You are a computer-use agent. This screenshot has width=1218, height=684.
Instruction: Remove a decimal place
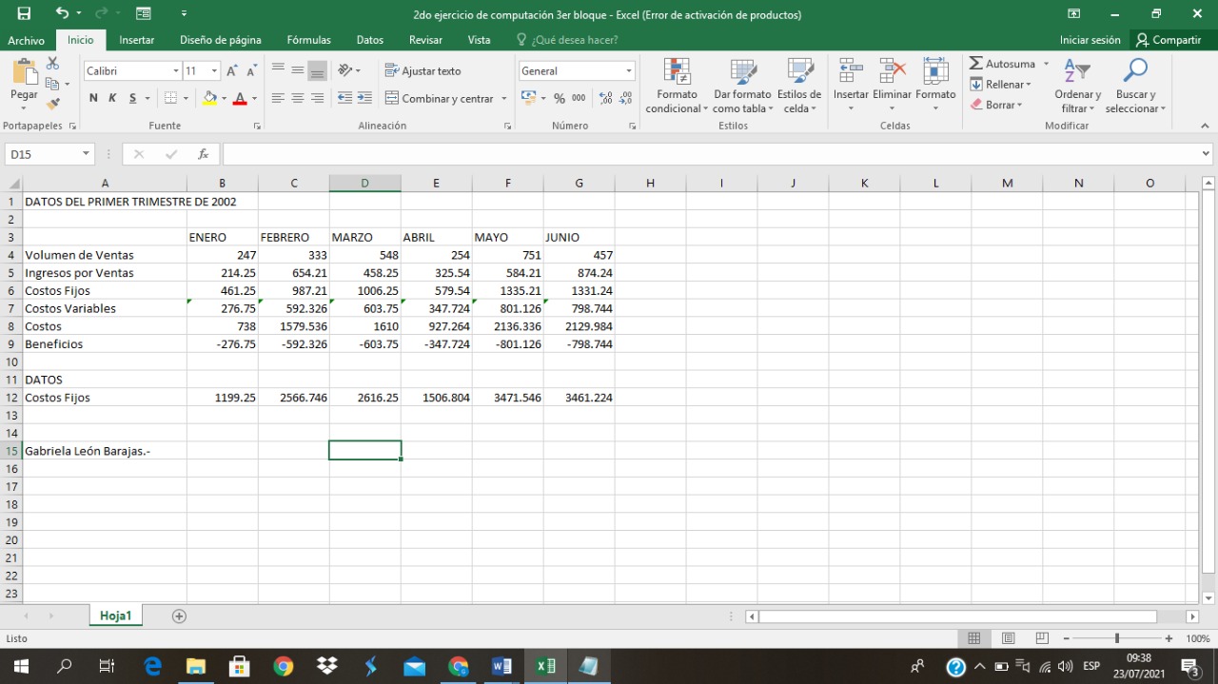625,98
